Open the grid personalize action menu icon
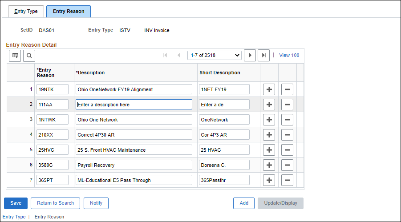 point(15,56)
